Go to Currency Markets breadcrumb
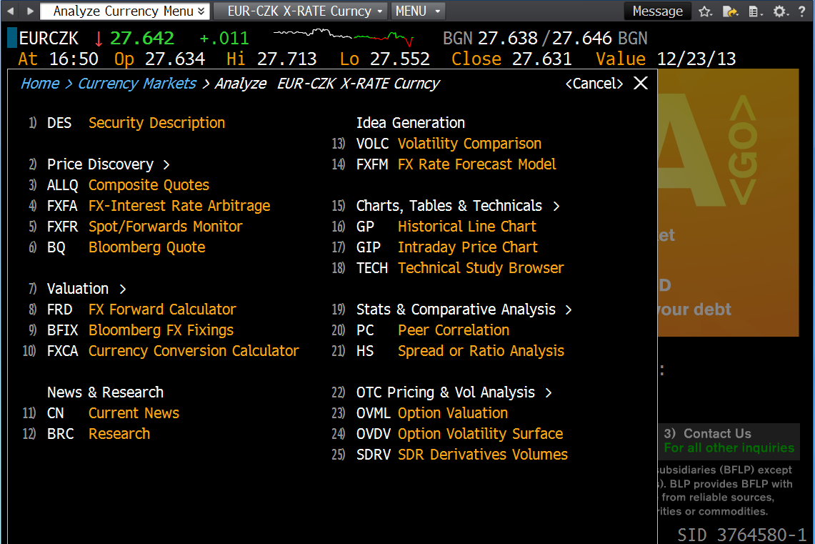Image resolution: width=815 pixels, height=544 pixels. (137, 84)
